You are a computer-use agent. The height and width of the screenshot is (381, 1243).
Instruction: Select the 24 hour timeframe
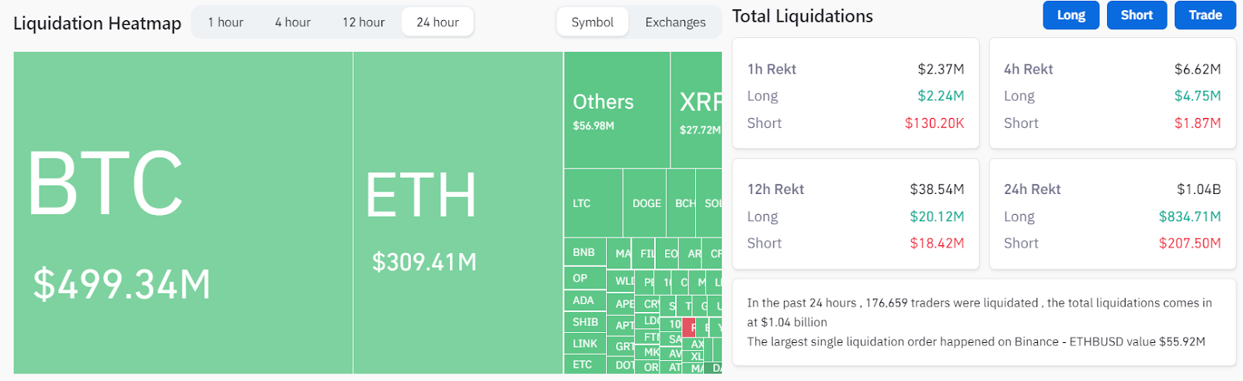coord(437,23)
